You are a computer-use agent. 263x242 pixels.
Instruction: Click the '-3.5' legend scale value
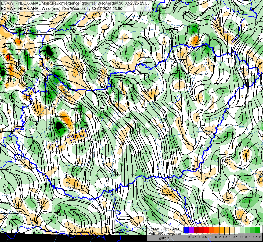coord(204,237)
